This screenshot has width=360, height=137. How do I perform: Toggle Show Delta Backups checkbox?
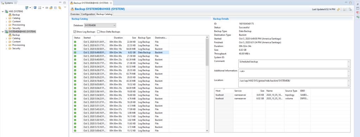(98, 32)
